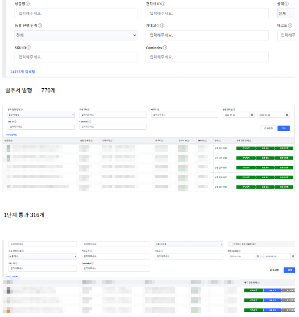Open the 상품 검수중 status dropdown
The image size is (299, 317).
(189, 244)
